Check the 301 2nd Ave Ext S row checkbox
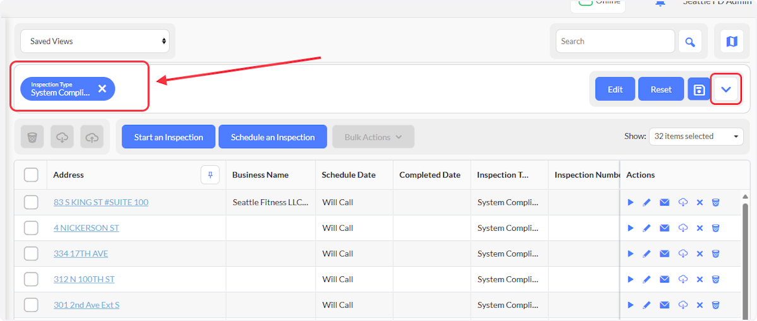 click(x=31, y=305)
